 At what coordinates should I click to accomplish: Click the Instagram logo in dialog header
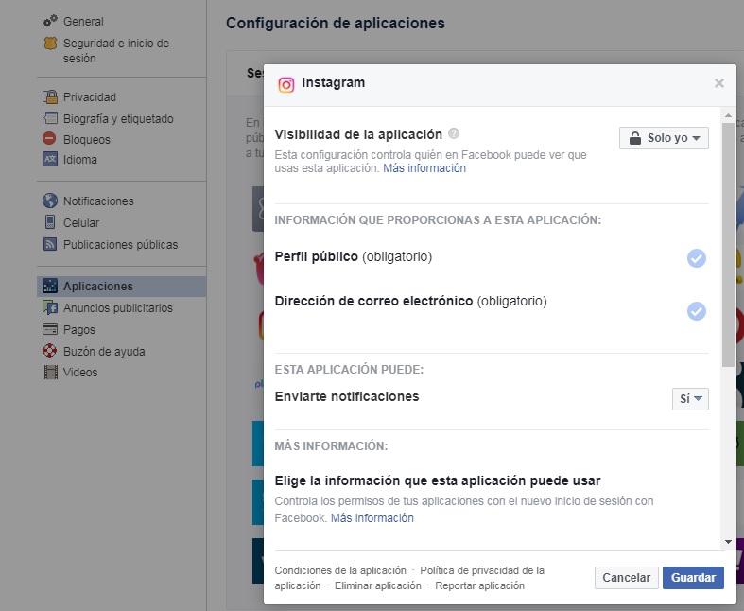coord(286,84)
